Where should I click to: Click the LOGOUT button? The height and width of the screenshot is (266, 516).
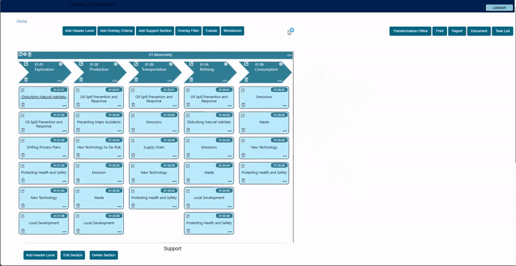(499, 8)
